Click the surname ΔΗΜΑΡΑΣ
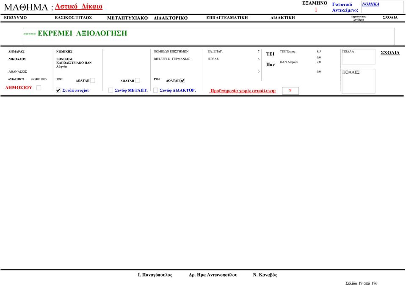 pos(17,52)
